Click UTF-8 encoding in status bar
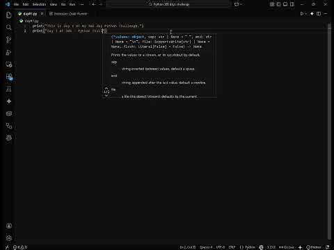The height and width of the screenshot is (250, 334). (221, 247)
